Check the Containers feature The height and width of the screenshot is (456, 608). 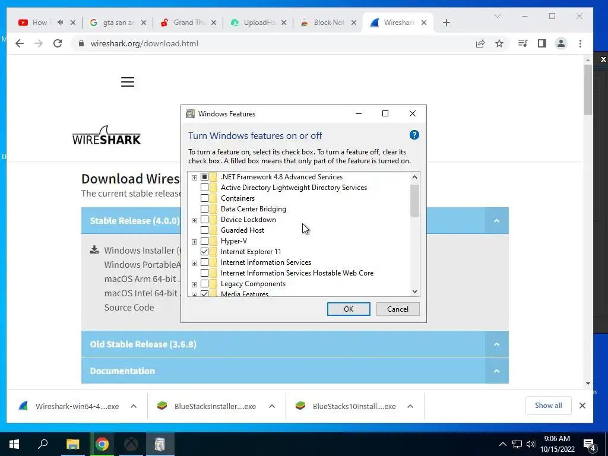[x=204, y=198]
